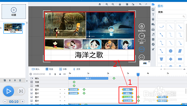The height and width of the screenshot is (106, 187).
Task: Click the rotation dial on canvas
Action: point(142,36)
